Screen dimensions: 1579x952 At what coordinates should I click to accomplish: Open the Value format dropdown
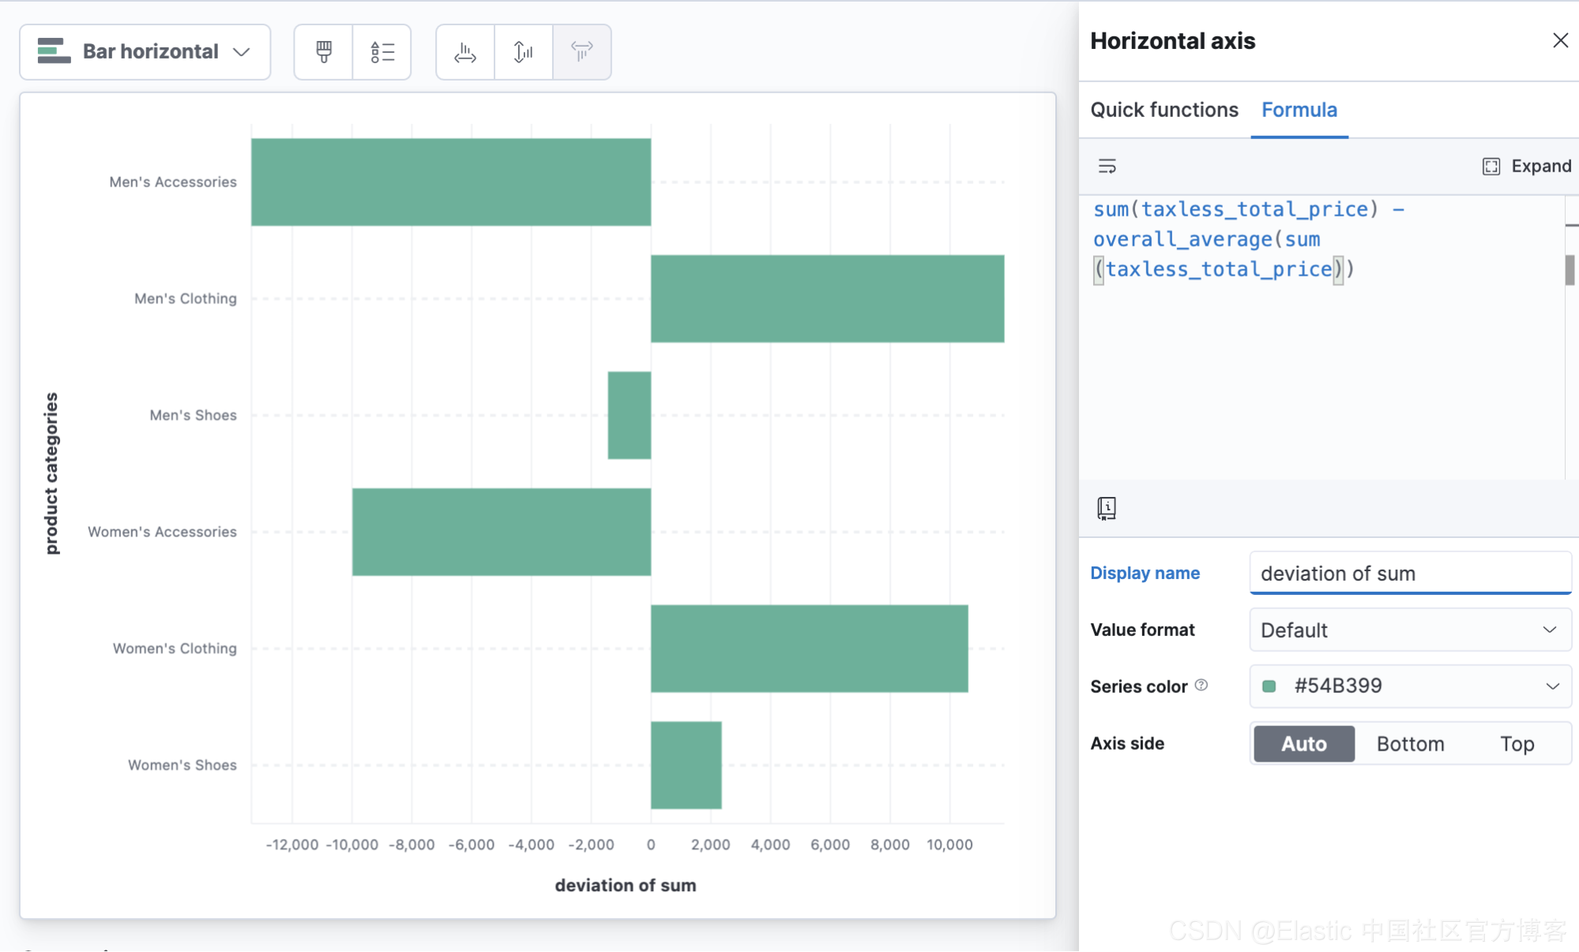click(x=1410, y=630)
